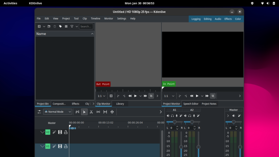Mute the A1 audio channel in mixer
The width and height of the screenshot is (279, 157).
(168, 116)
